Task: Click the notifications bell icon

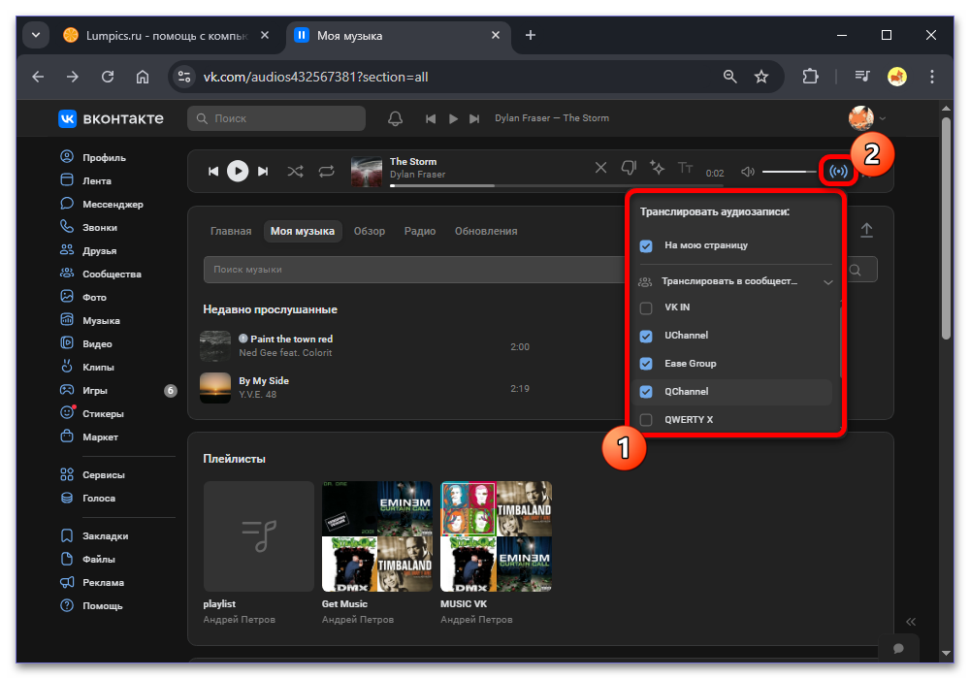Action: [395, 118]
